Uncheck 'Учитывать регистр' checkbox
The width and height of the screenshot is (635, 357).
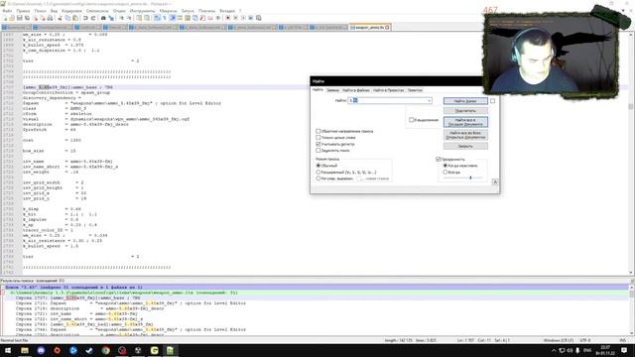(317, 144)
